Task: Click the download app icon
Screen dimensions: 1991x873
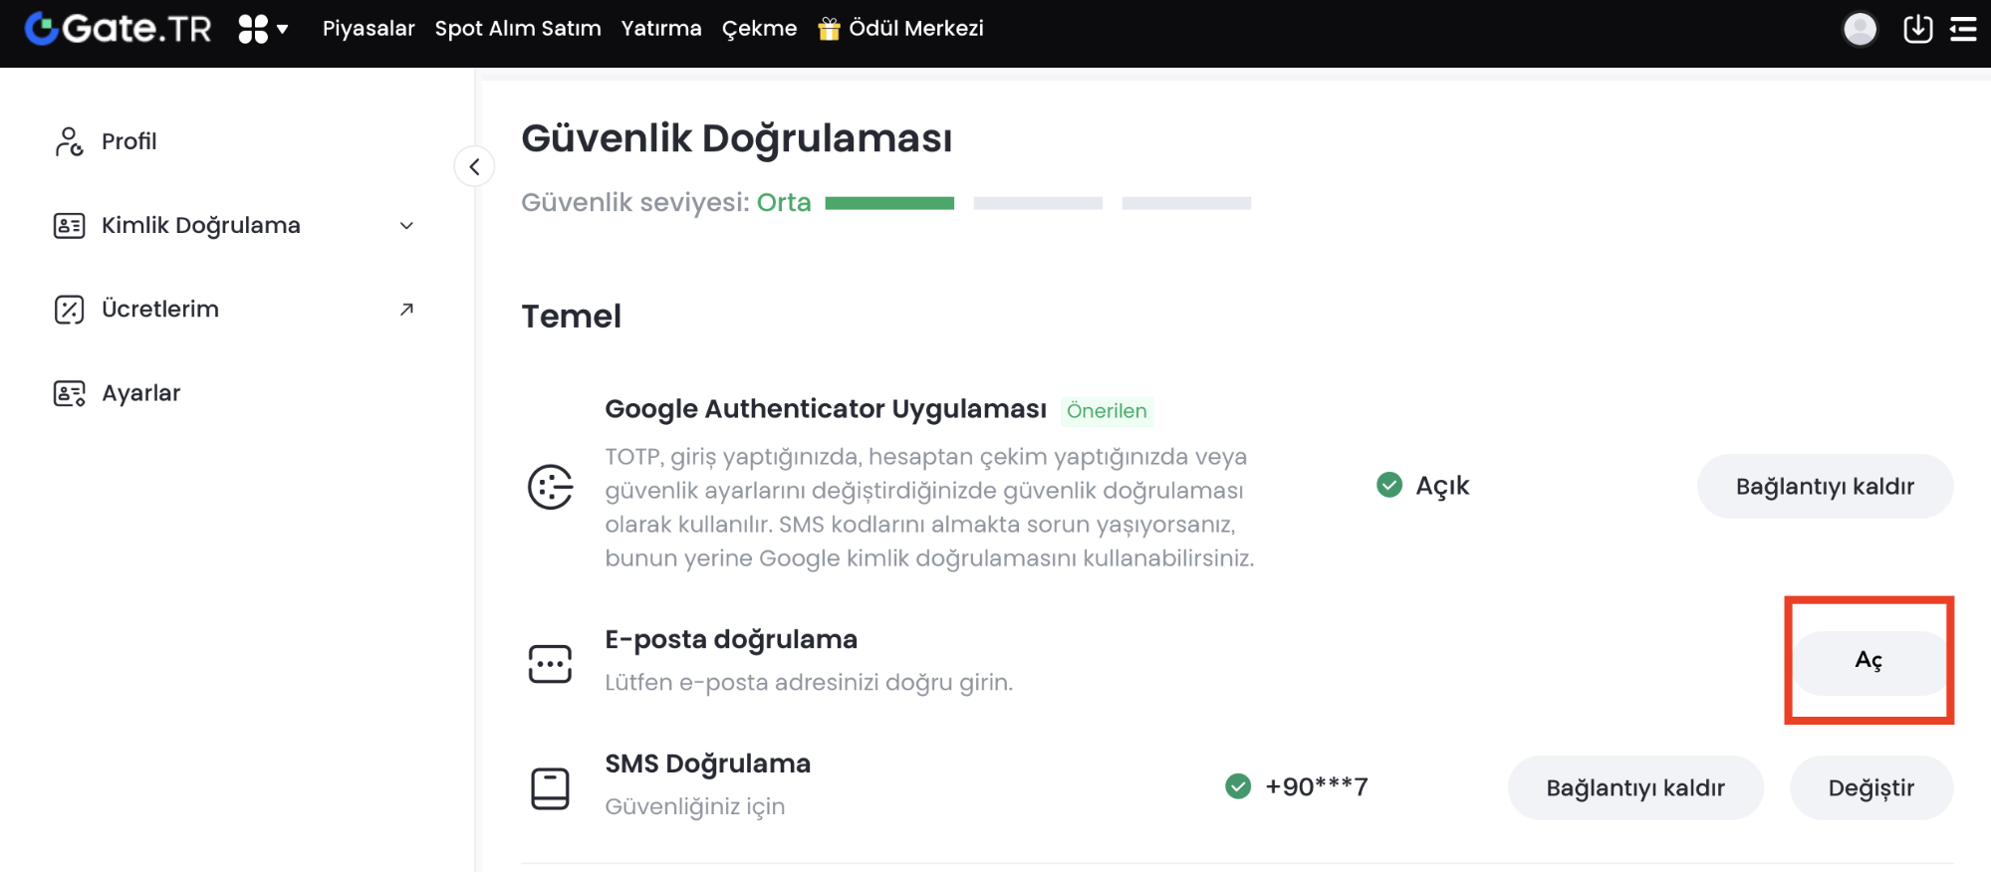Action: [1917, 29]
